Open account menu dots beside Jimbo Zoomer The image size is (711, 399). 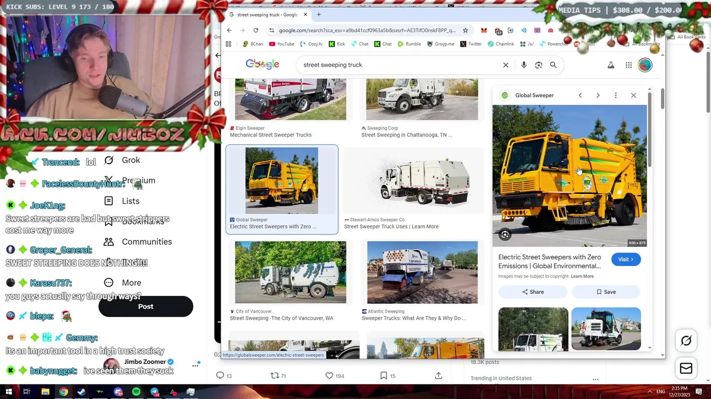[196, 365]
